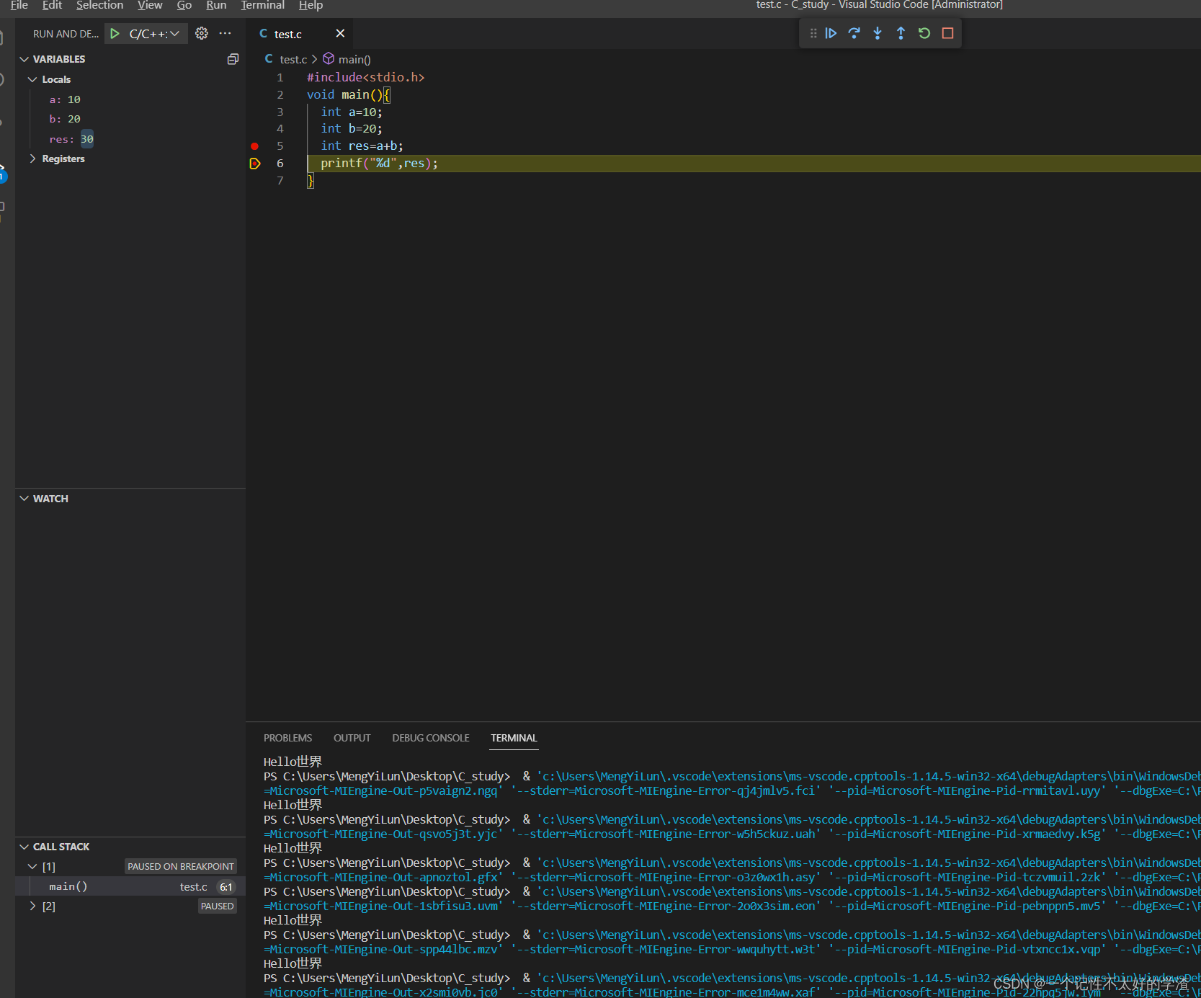Image resolution: width=1201 pixels, height=998 pixels.
Task: Click Step Over in debug toolbar
Action: (854, 33)
